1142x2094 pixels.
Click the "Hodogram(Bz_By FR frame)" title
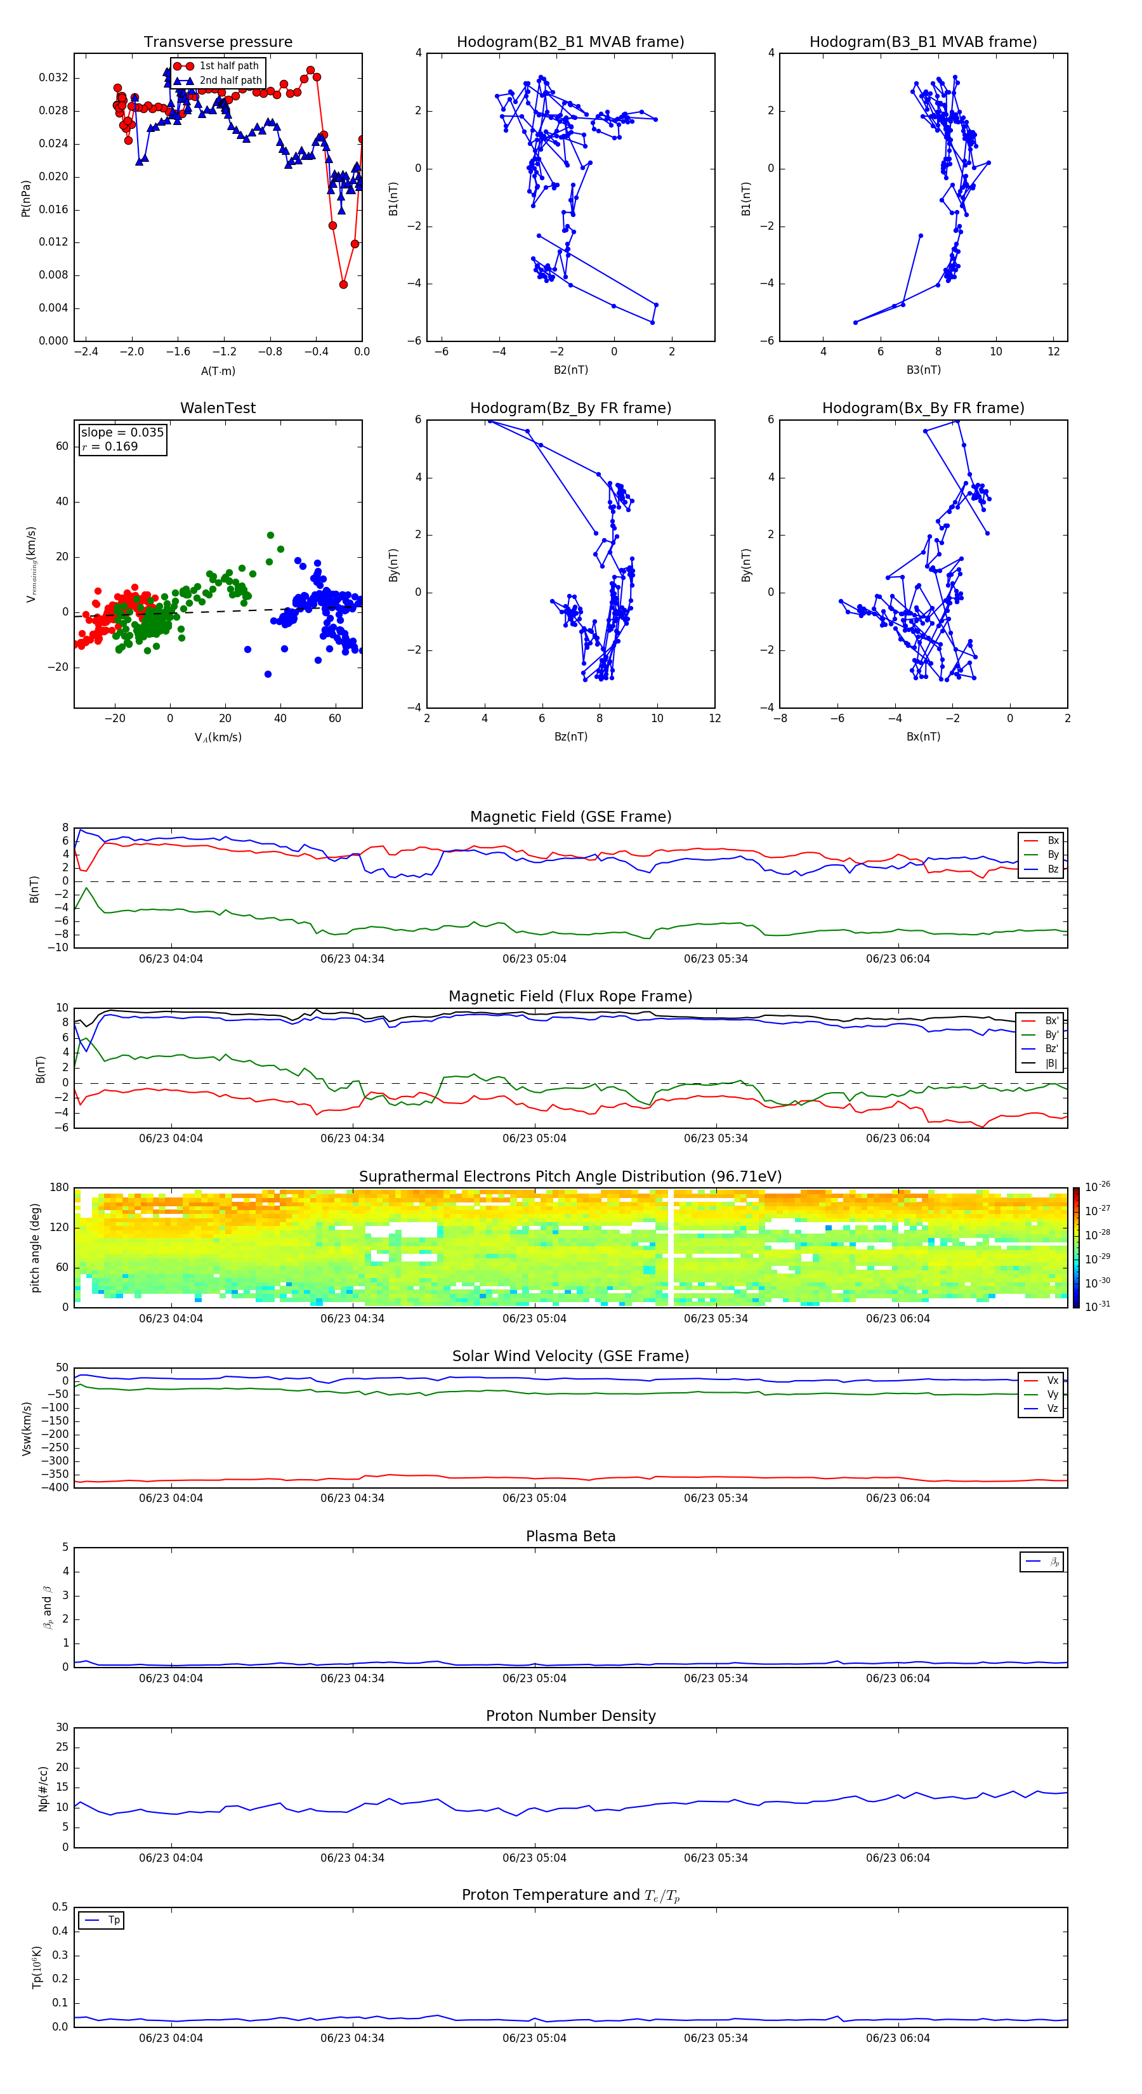click(570, 408)
